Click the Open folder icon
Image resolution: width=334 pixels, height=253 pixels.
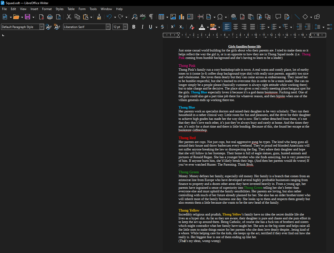click(16, 17)
